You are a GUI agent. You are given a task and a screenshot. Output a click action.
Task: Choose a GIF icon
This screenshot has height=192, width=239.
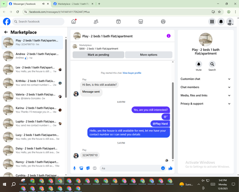95,168
